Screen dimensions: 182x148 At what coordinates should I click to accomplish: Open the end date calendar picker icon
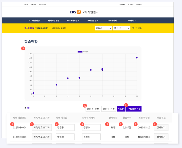click(x=113, y=109)
